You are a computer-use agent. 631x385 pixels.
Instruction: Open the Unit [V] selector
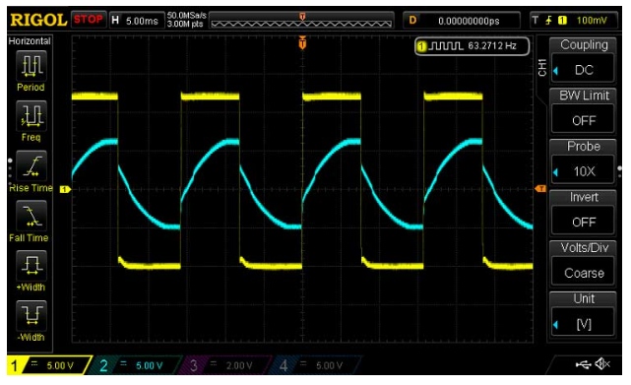click(x=583, y=324)
